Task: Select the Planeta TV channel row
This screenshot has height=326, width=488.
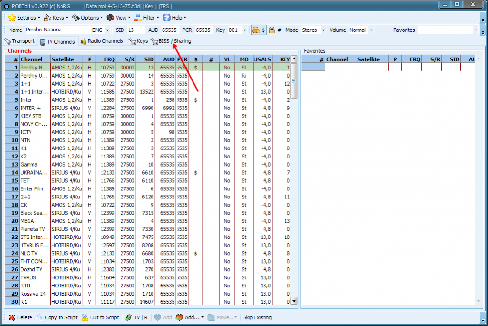Action: point(147,229)
